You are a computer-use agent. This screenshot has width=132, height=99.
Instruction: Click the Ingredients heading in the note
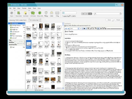[x=68, y=38]
